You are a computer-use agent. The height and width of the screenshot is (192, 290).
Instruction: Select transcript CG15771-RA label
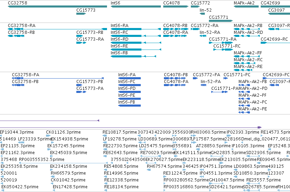(223, 39)
